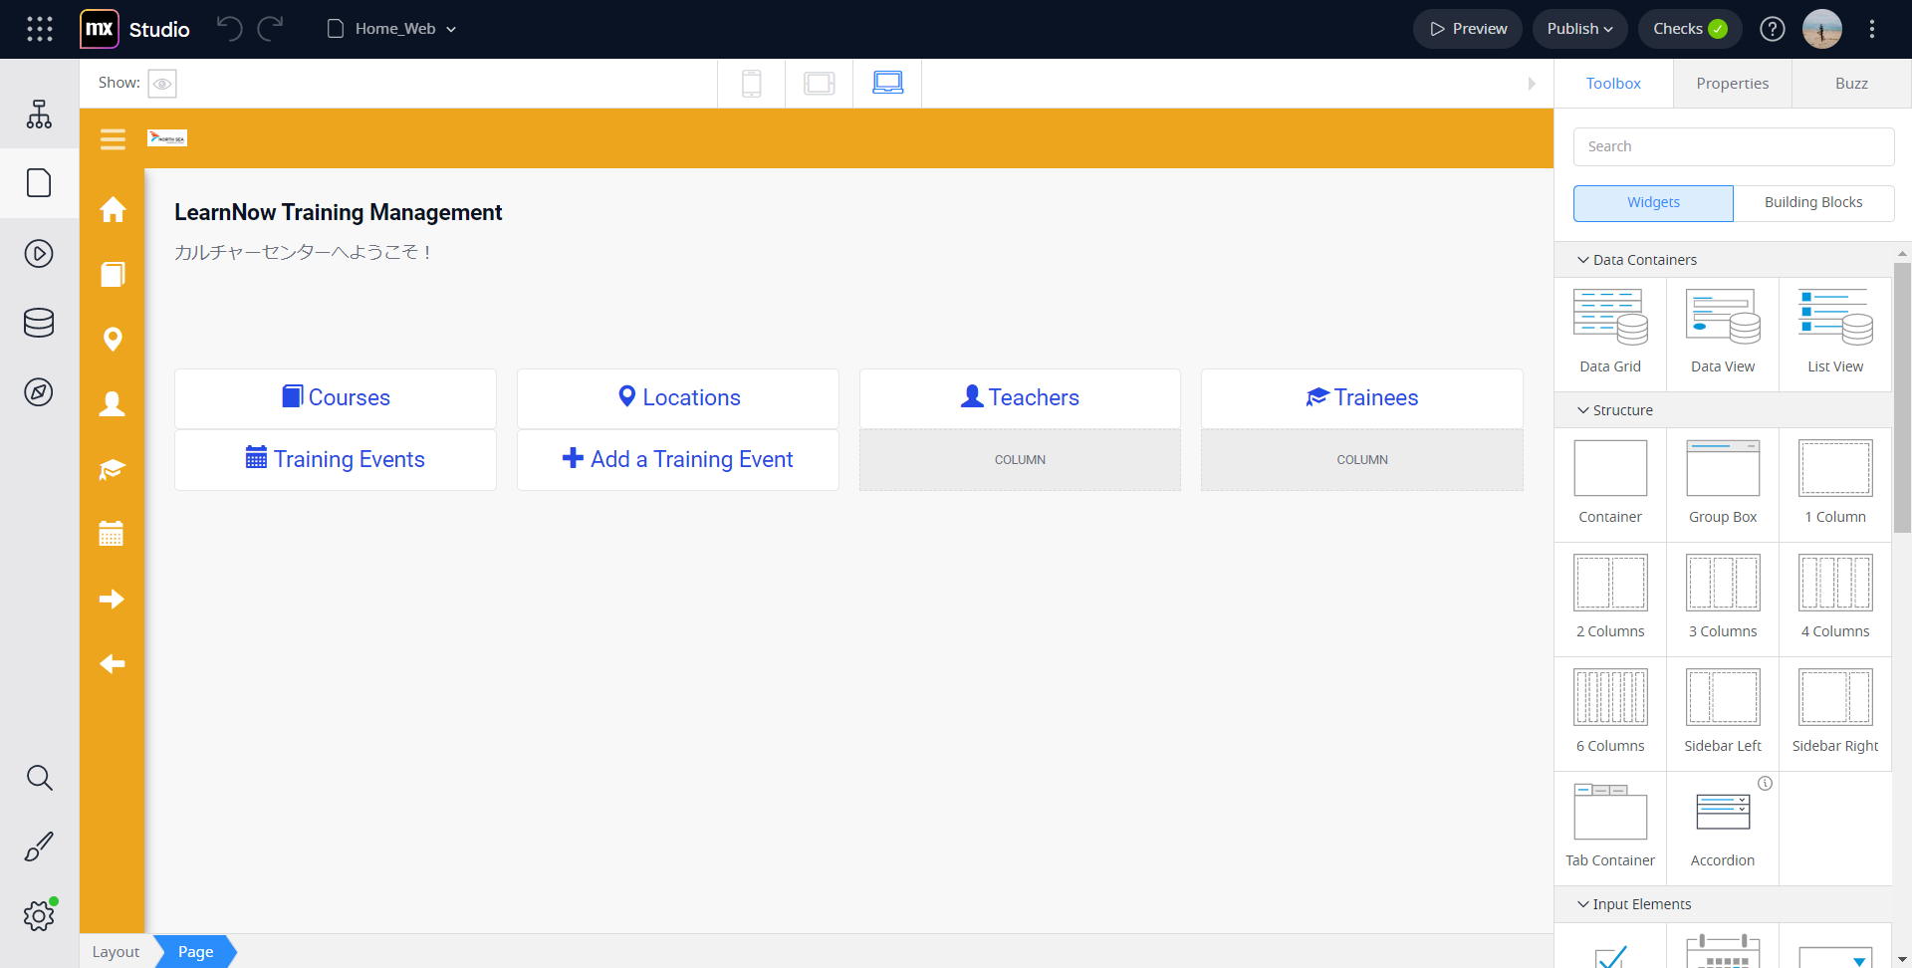
Task: Click the Courses button on the page
Action: 336,397
